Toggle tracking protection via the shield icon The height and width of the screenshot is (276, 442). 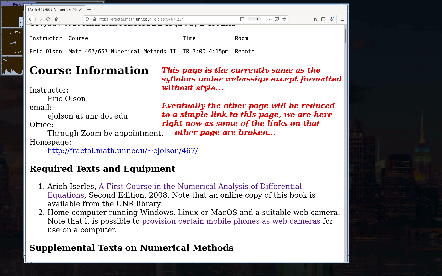point(87,19)
